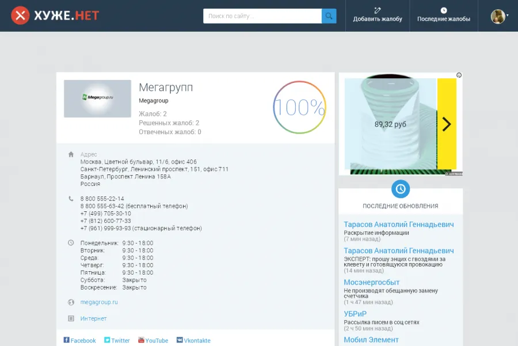Viewport: 518px width, 346px height.
Task: Click the ad next arrow chevron
Action: [447, 124]
